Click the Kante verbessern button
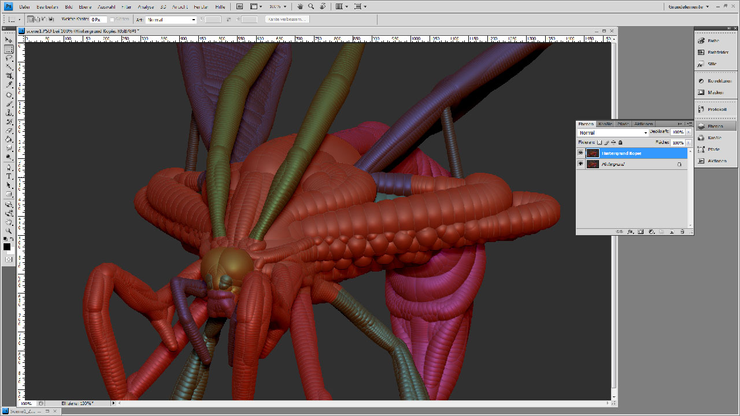Image resolution: width=740 pixels, height=416 pixels. point(287,19)
